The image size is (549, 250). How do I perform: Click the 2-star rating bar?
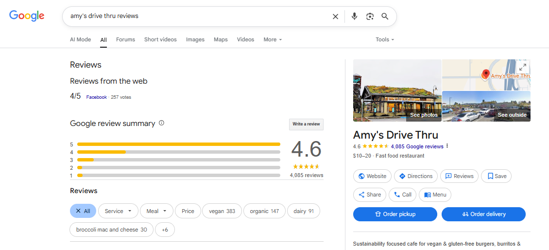[179, 168]
